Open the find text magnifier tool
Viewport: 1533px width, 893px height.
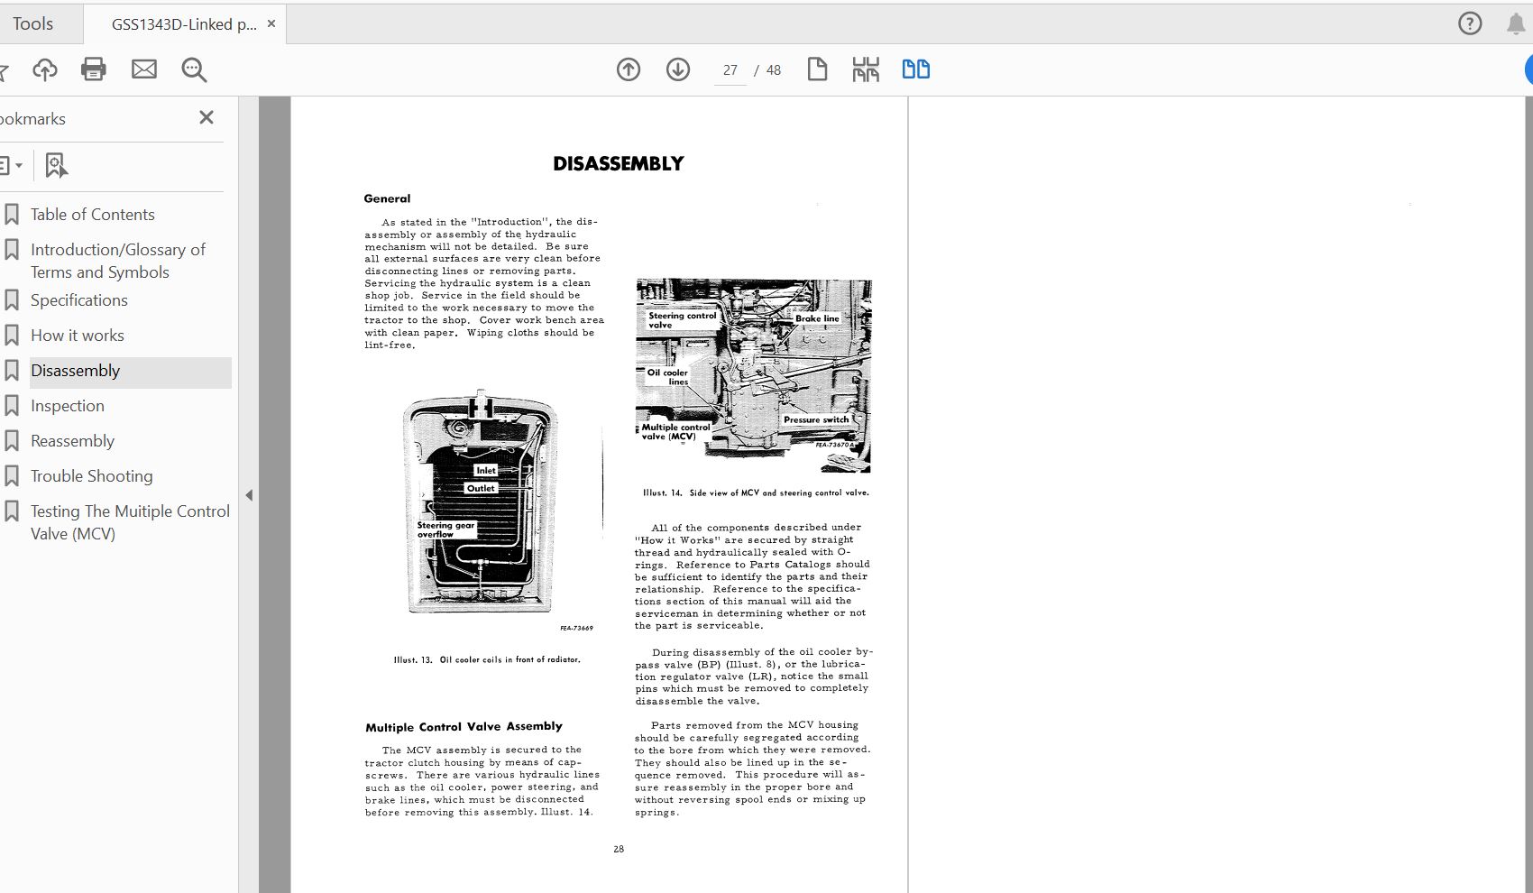pos(194,69)
